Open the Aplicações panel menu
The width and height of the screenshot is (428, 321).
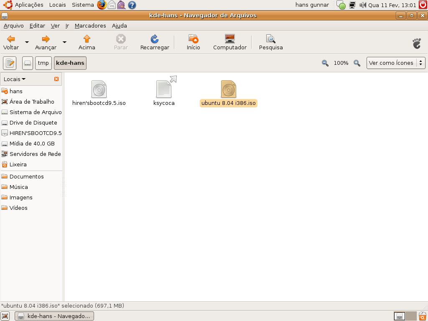(24, 5)
